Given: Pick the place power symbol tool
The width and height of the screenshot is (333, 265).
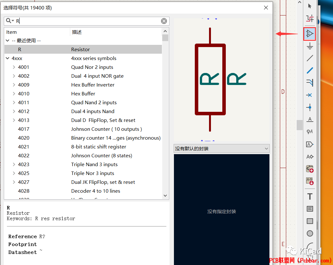Looking at the screenshot, I should click(310, 46).
